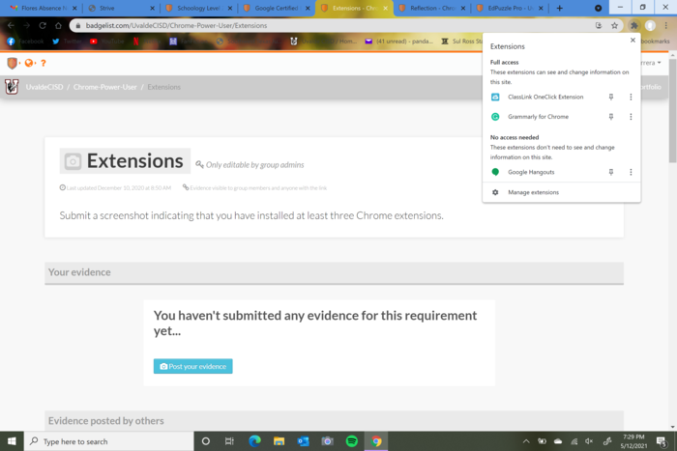The image size is (677, 451).
Task: Pin Google Hangouts to toolbar
Action: point(611,172)
